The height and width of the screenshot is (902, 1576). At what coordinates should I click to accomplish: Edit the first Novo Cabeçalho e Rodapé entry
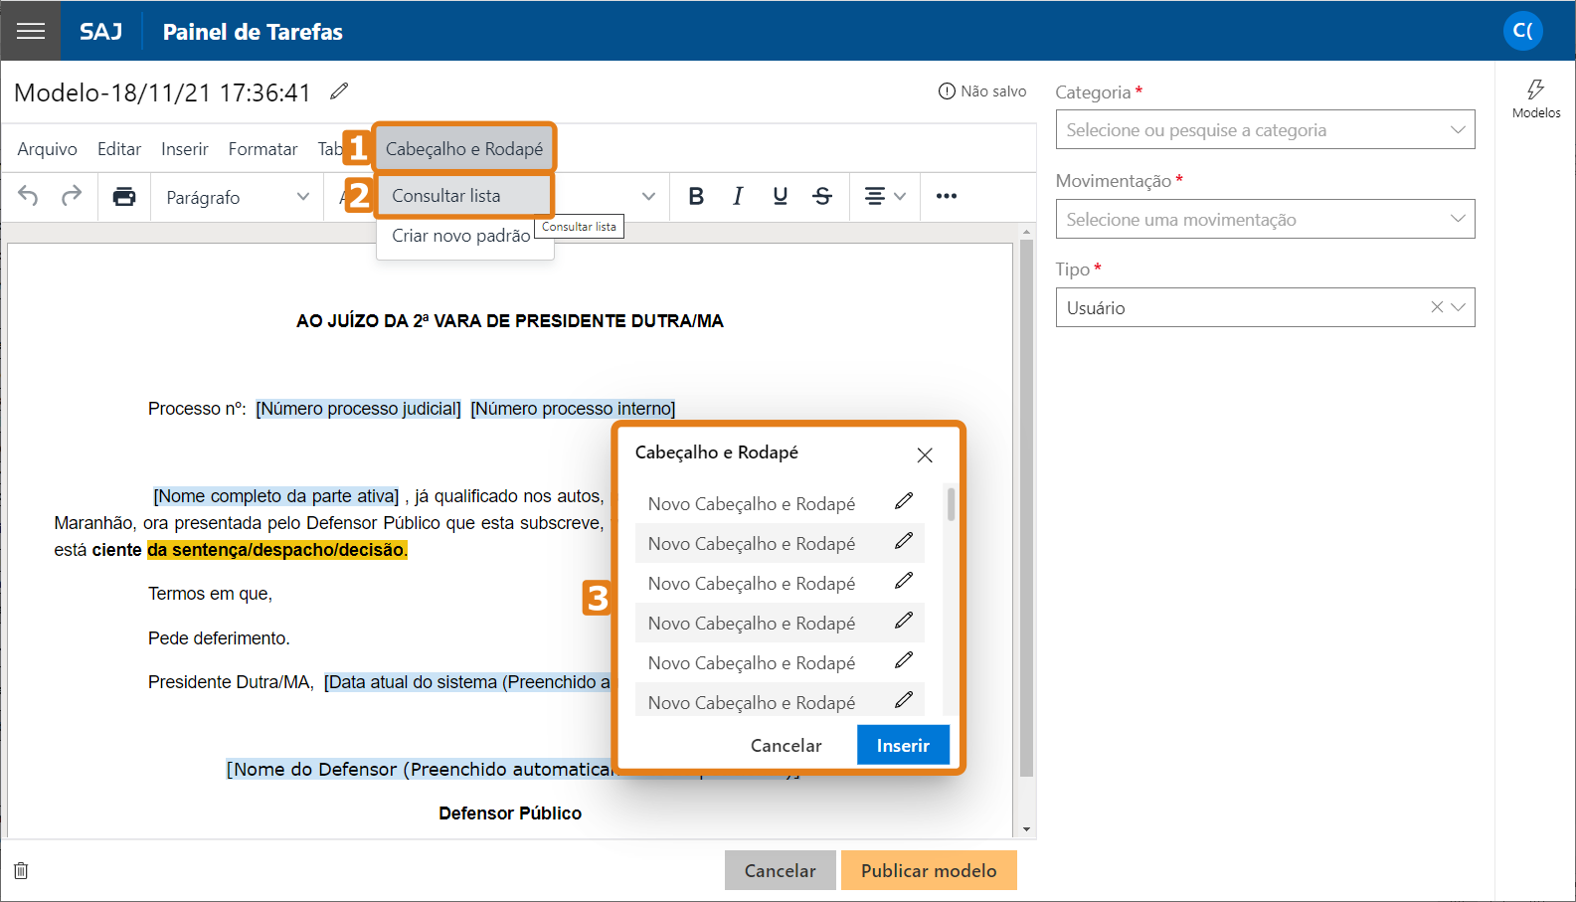tap(904, 501)
